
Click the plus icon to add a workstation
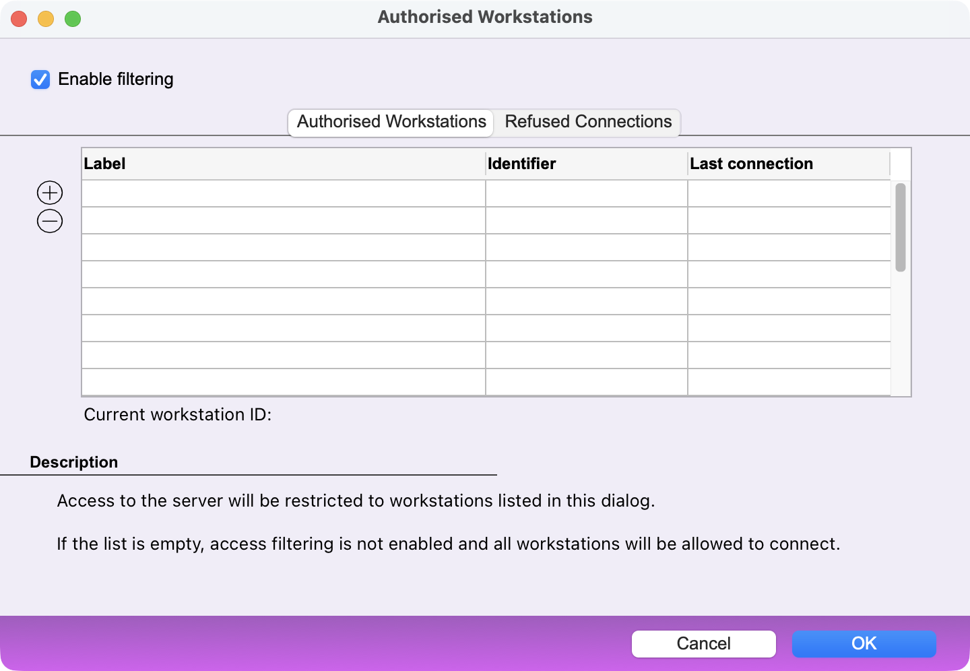50,193
